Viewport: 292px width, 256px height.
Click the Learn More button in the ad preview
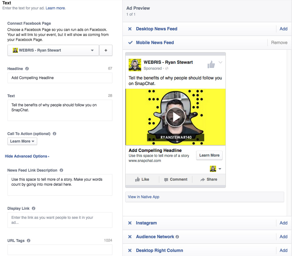pyautogui.click(x=209, y=155)
